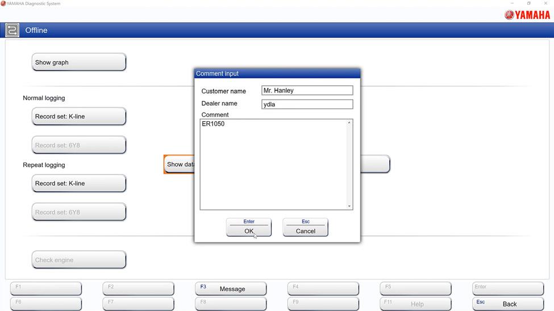Click the Normal logging section label
Viewport: 554px width, 311px height.
click(x=44, y=98)
